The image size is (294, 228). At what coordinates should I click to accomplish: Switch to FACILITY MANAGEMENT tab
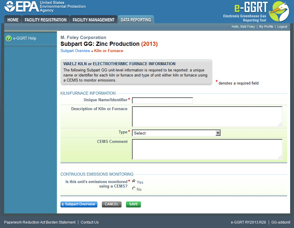[x=94, y=20]
